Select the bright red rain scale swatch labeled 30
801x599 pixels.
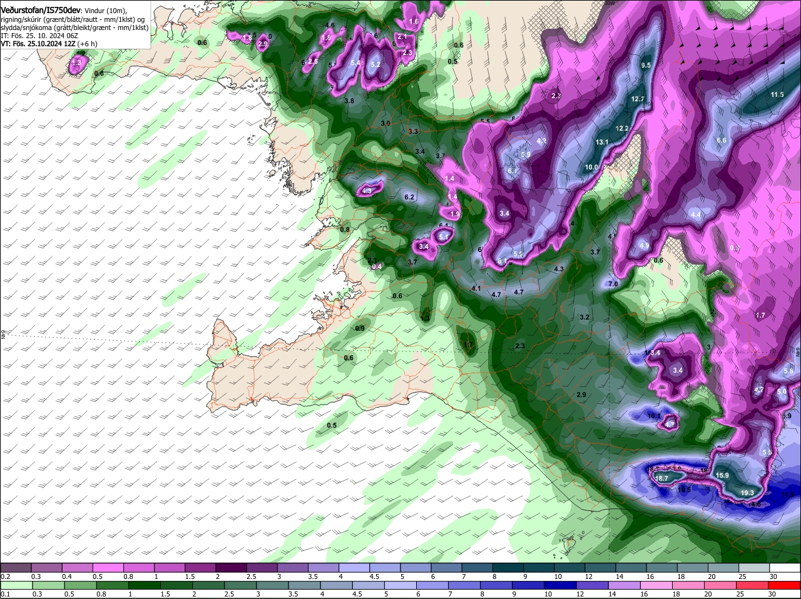click(785, 585)
